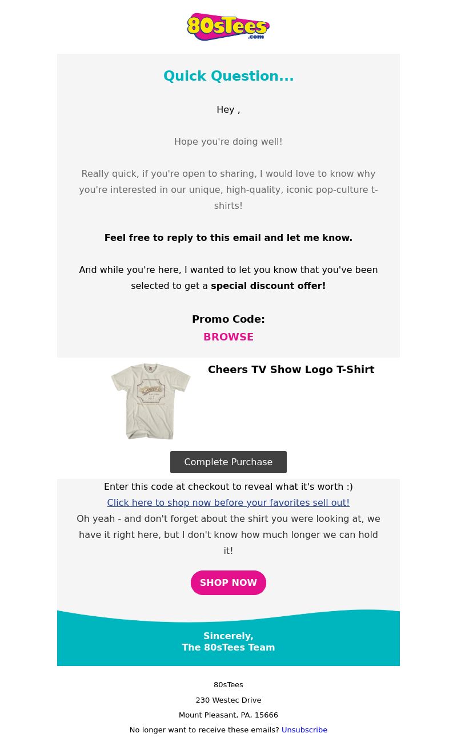Viewport: 457px width, 749px height.
Task: Click the Unsubscribe link in footer
Action: point(304,730)
